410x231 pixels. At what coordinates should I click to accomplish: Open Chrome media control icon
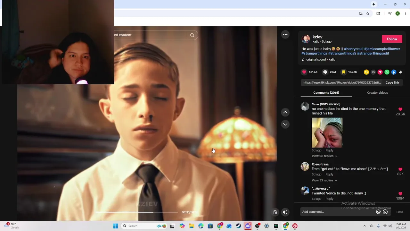point(390,13)
